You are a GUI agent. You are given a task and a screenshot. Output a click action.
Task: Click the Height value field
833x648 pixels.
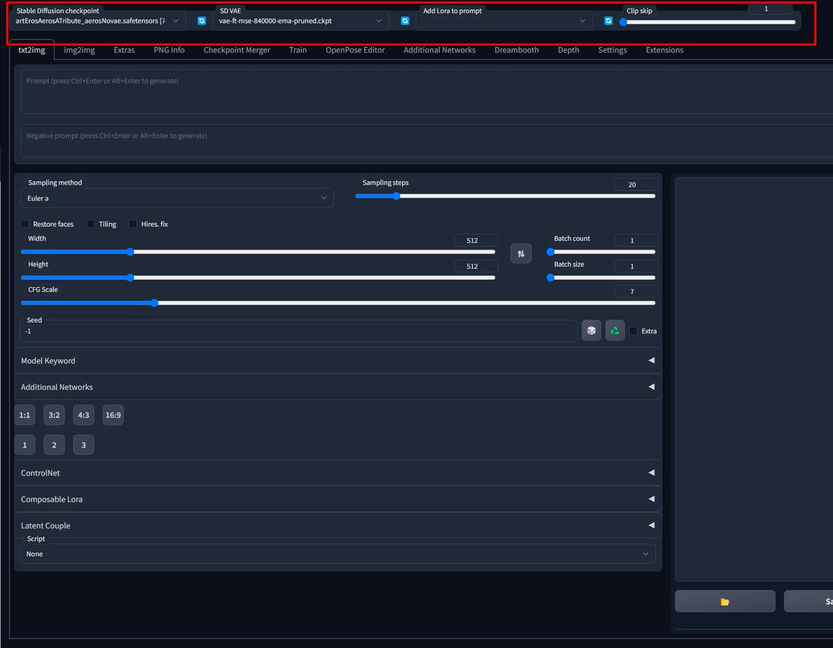pos(476,266)
